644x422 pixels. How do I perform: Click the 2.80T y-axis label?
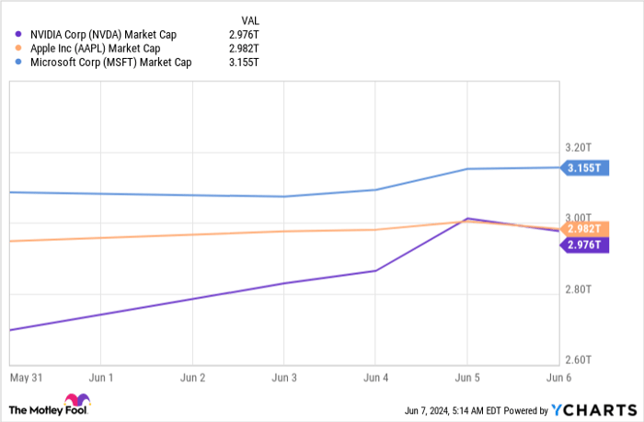coord(579,290)
